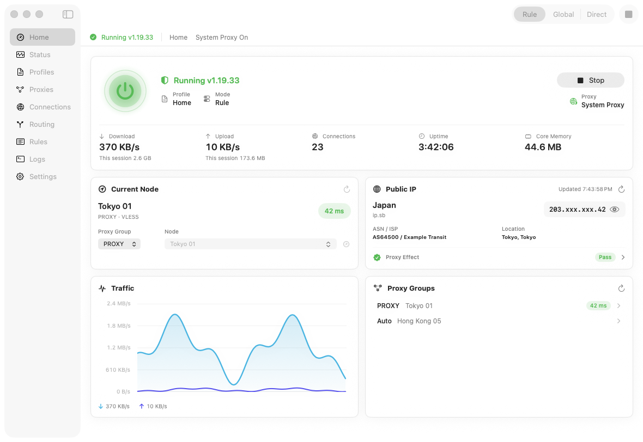Click the Download arrow icon

pos(102,137)
